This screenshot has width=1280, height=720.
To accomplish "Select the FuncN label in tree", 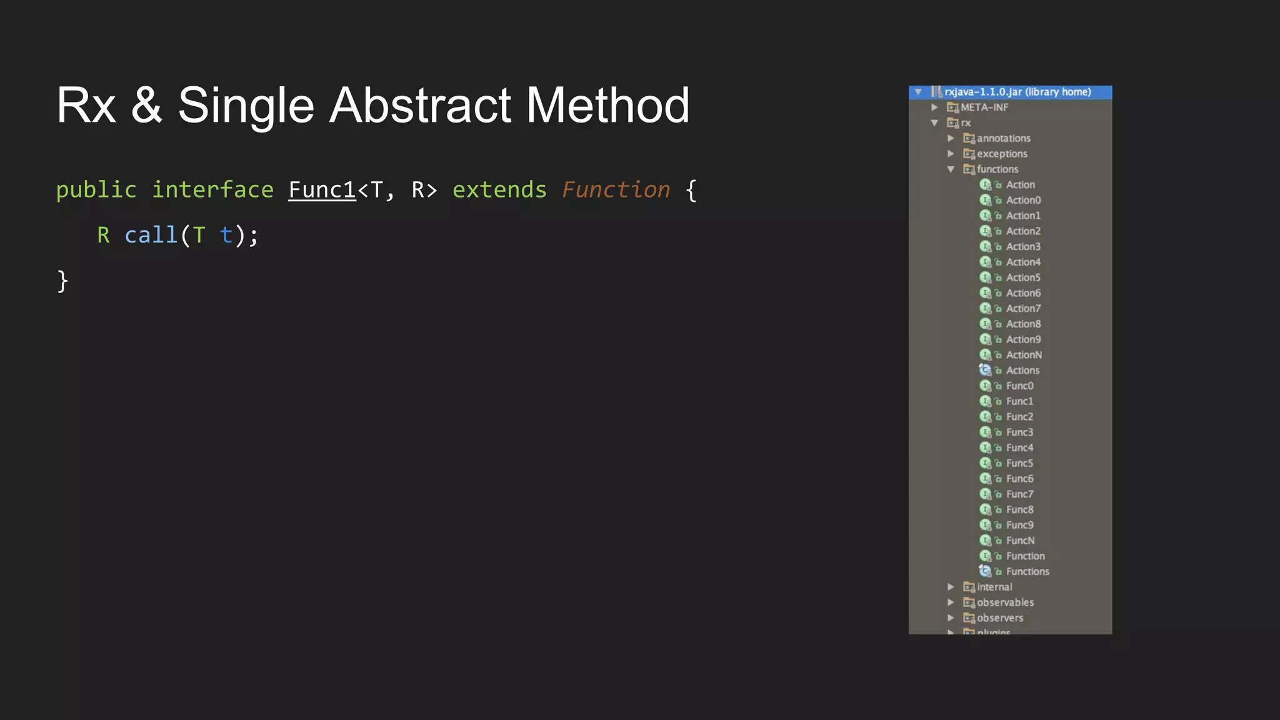I will pos(1020,541).
